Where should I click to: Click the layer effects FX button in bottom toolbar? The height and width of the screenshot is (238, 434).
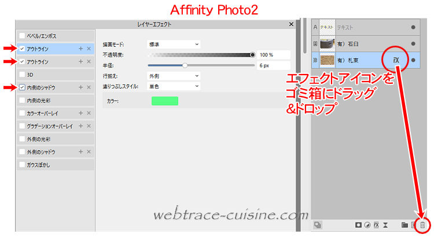pos(377,225)
